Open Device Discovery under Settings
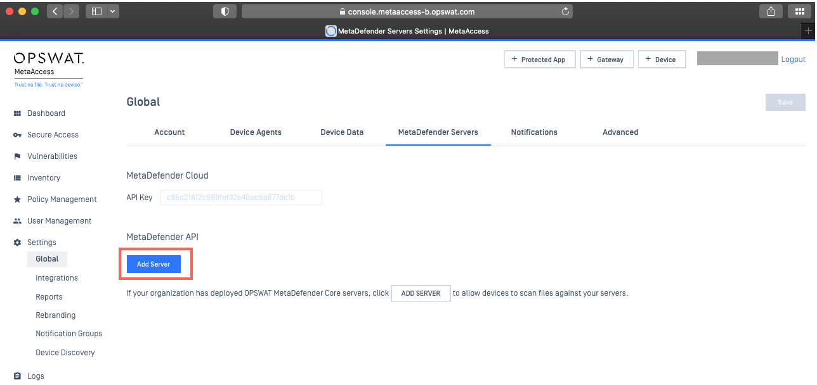 (65, 353)
